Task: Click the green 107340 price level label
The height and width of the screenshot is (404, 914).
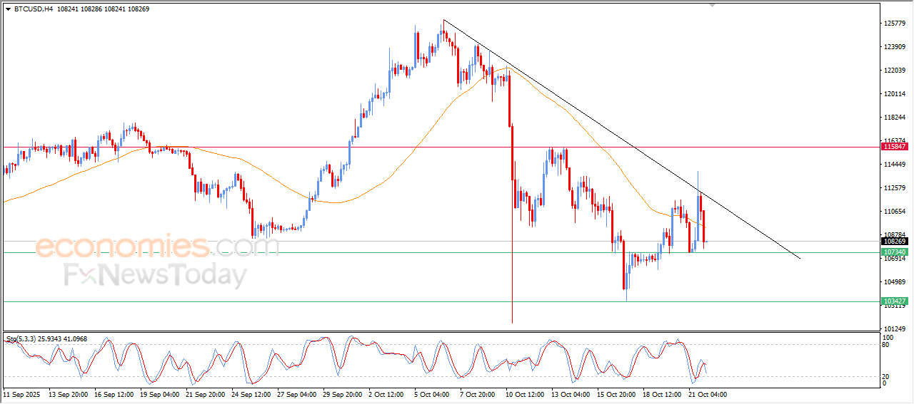Action: (895, 252)
